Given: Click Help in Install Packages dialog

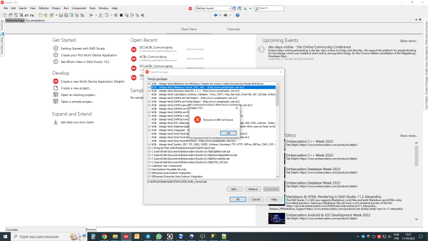Looking at the screenshot, I should point(274,199).
